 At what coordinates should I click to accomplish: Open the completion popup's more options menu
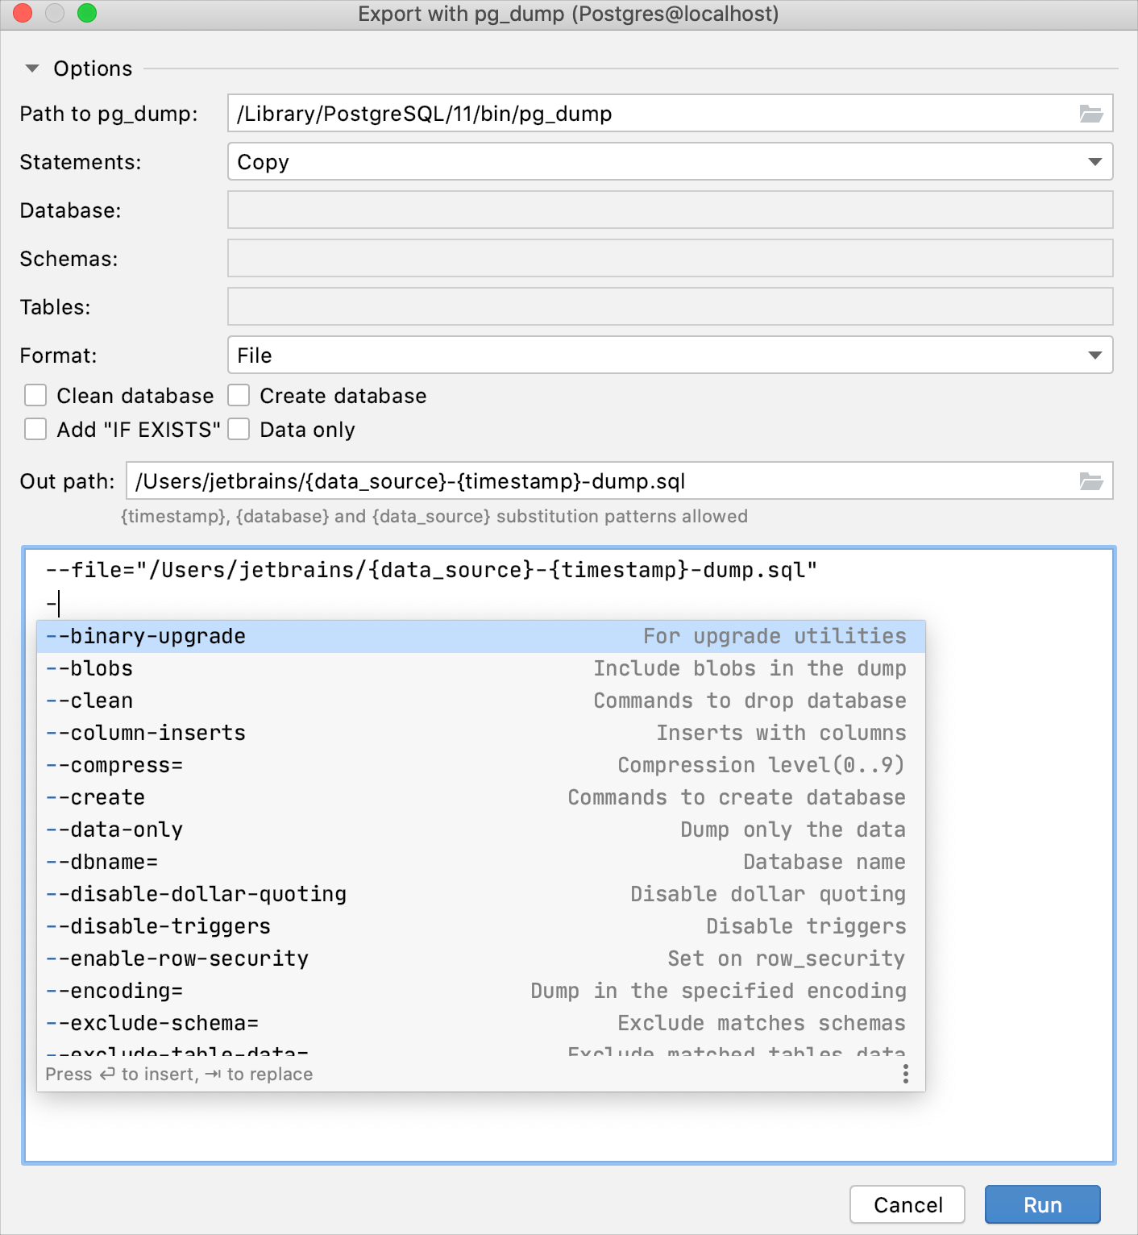click(x=905, y=1074)
